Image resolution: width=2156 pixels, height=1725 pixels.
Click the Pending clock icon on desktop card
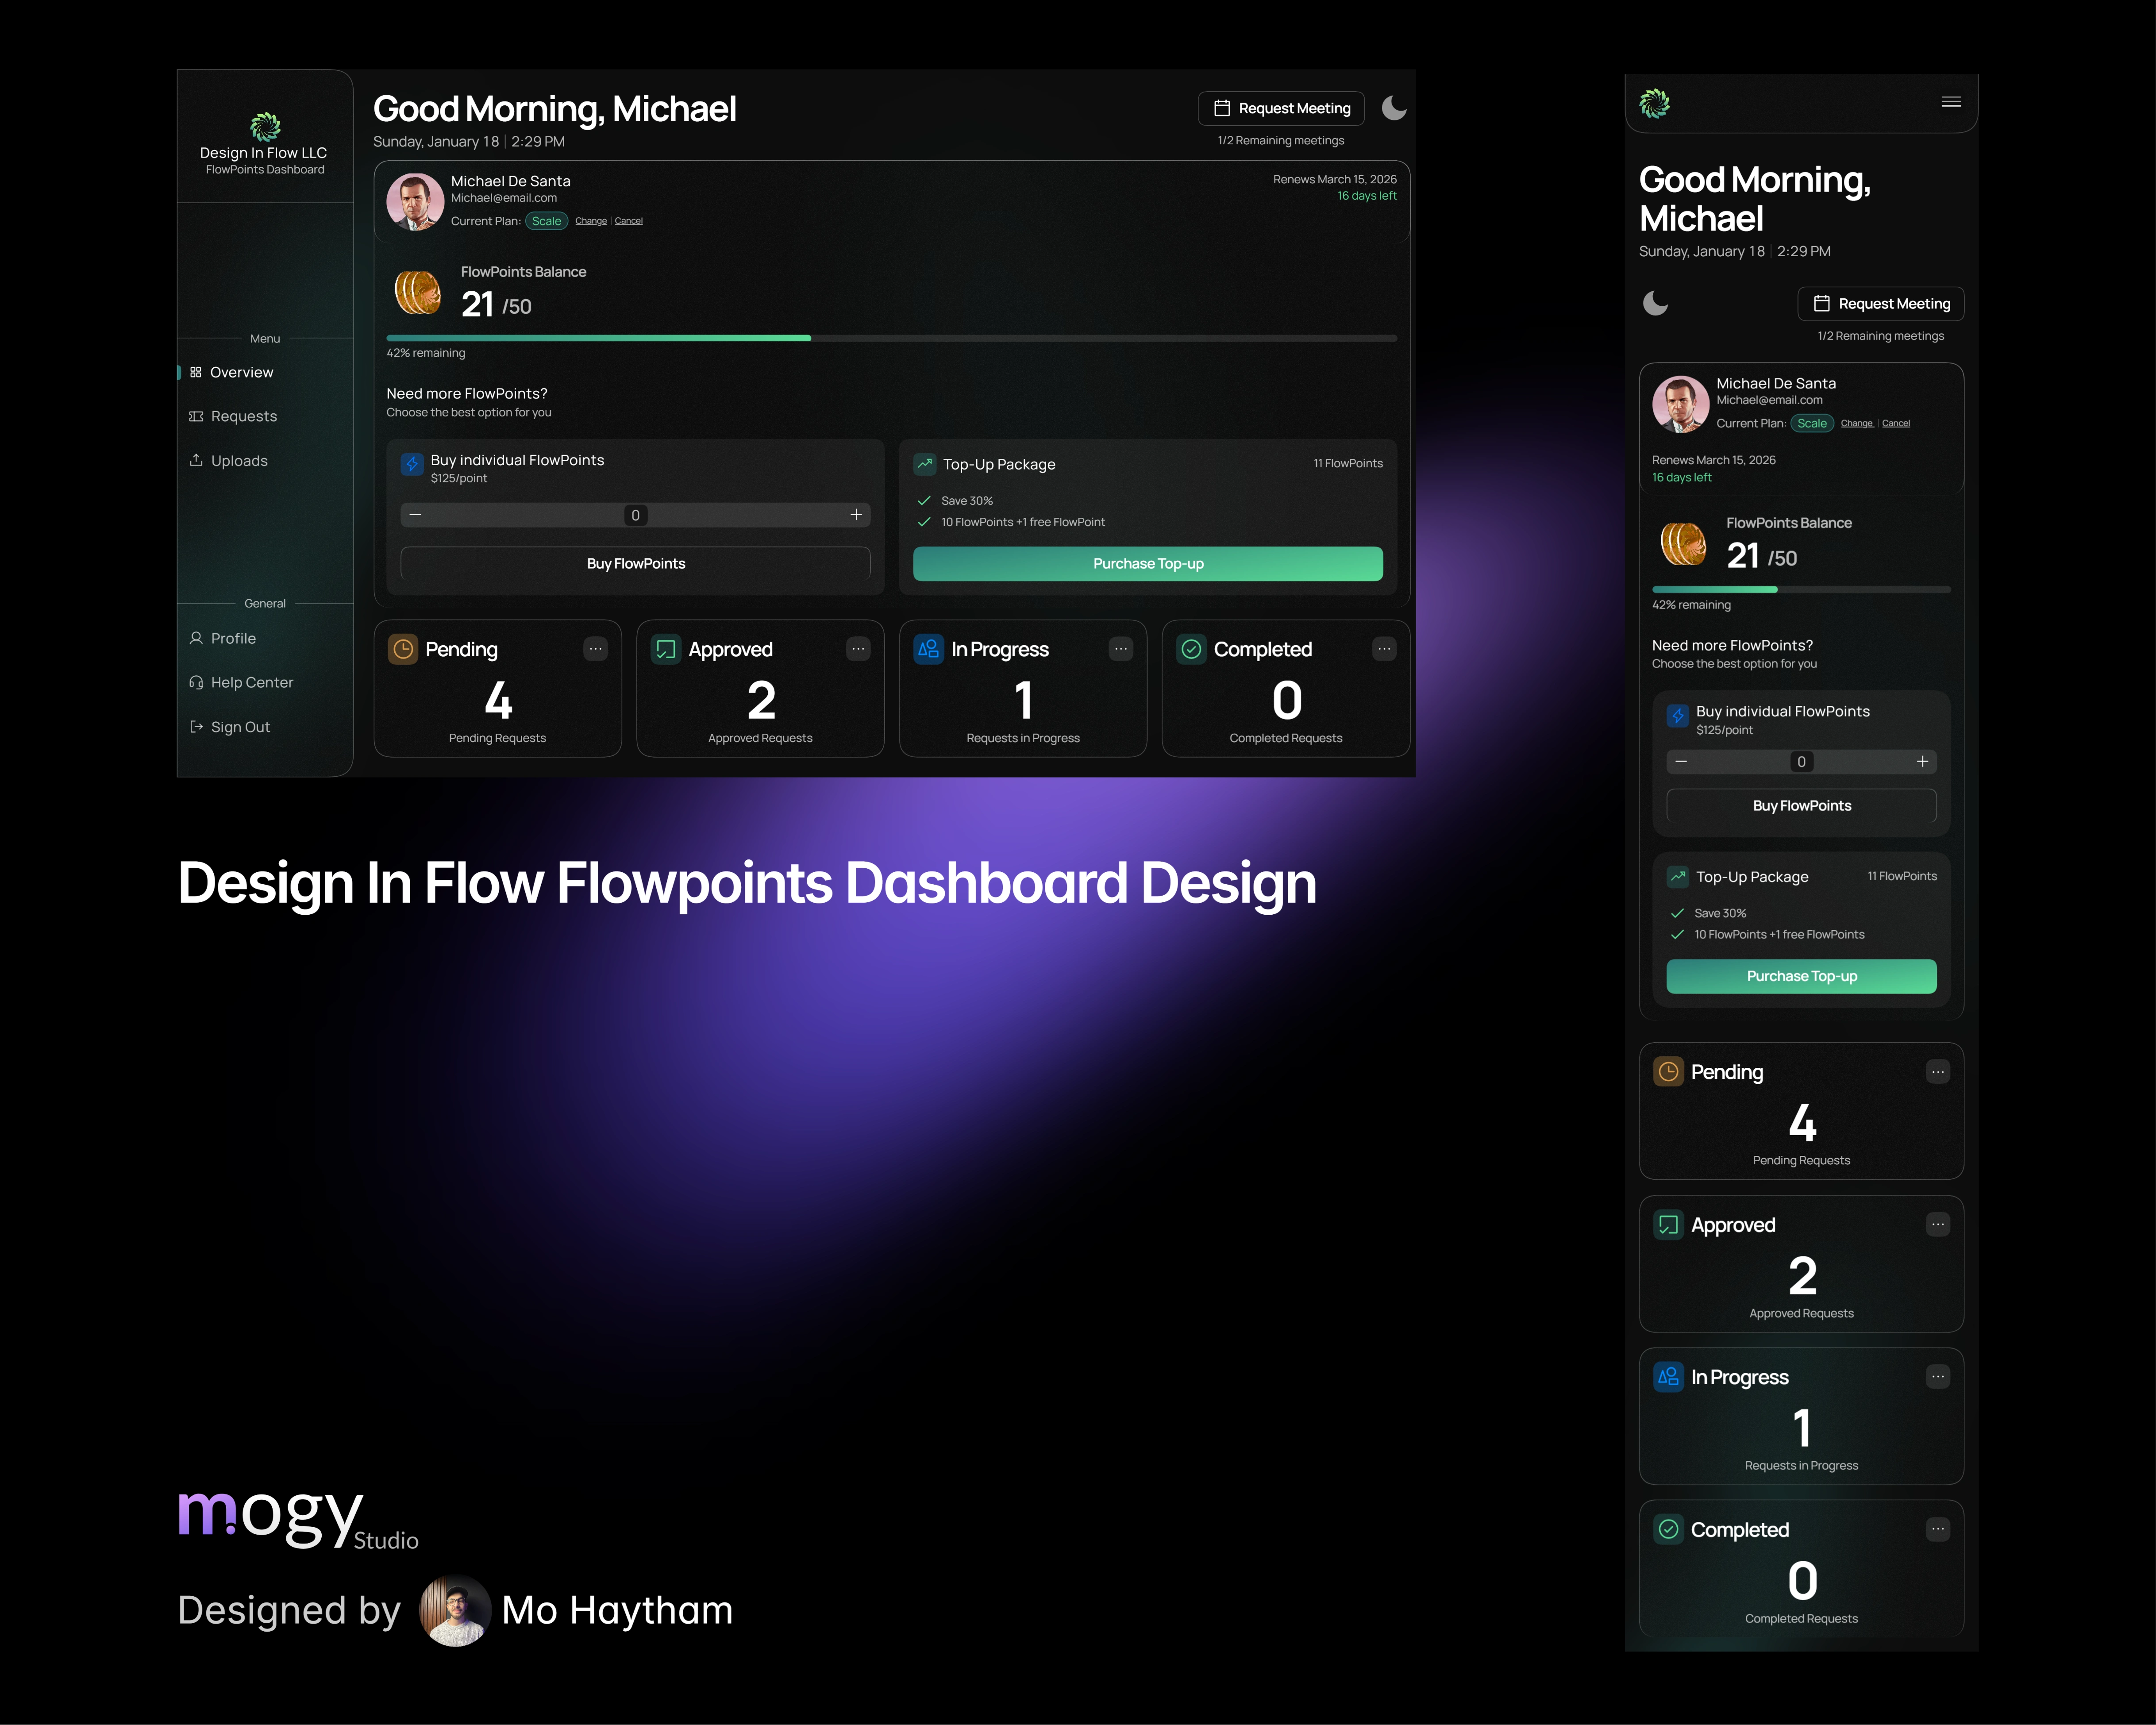coord(403,649)
